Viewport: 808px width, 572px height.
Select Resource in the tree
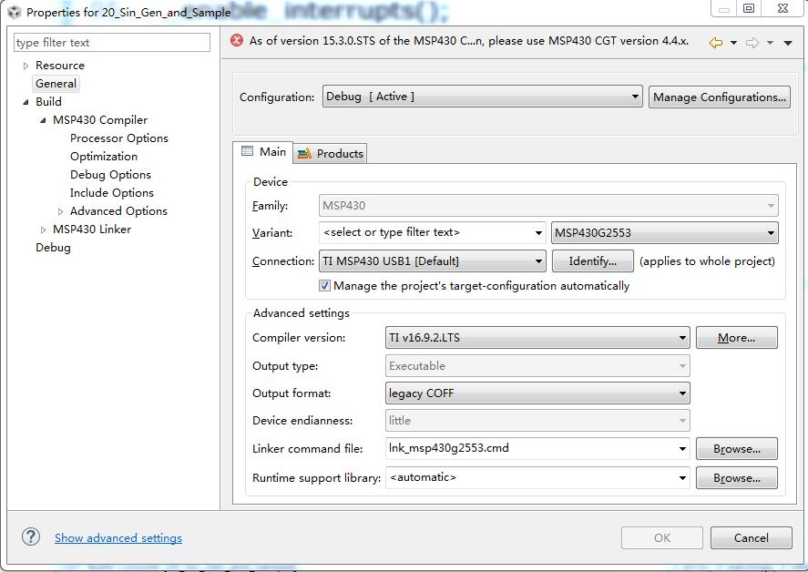coord(60,66)
